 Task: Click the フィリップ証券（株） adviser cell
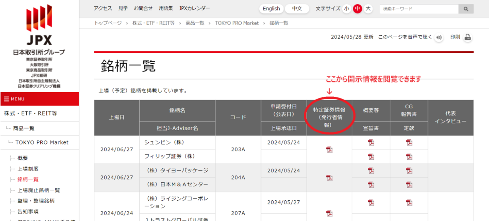tap(177, 157)
